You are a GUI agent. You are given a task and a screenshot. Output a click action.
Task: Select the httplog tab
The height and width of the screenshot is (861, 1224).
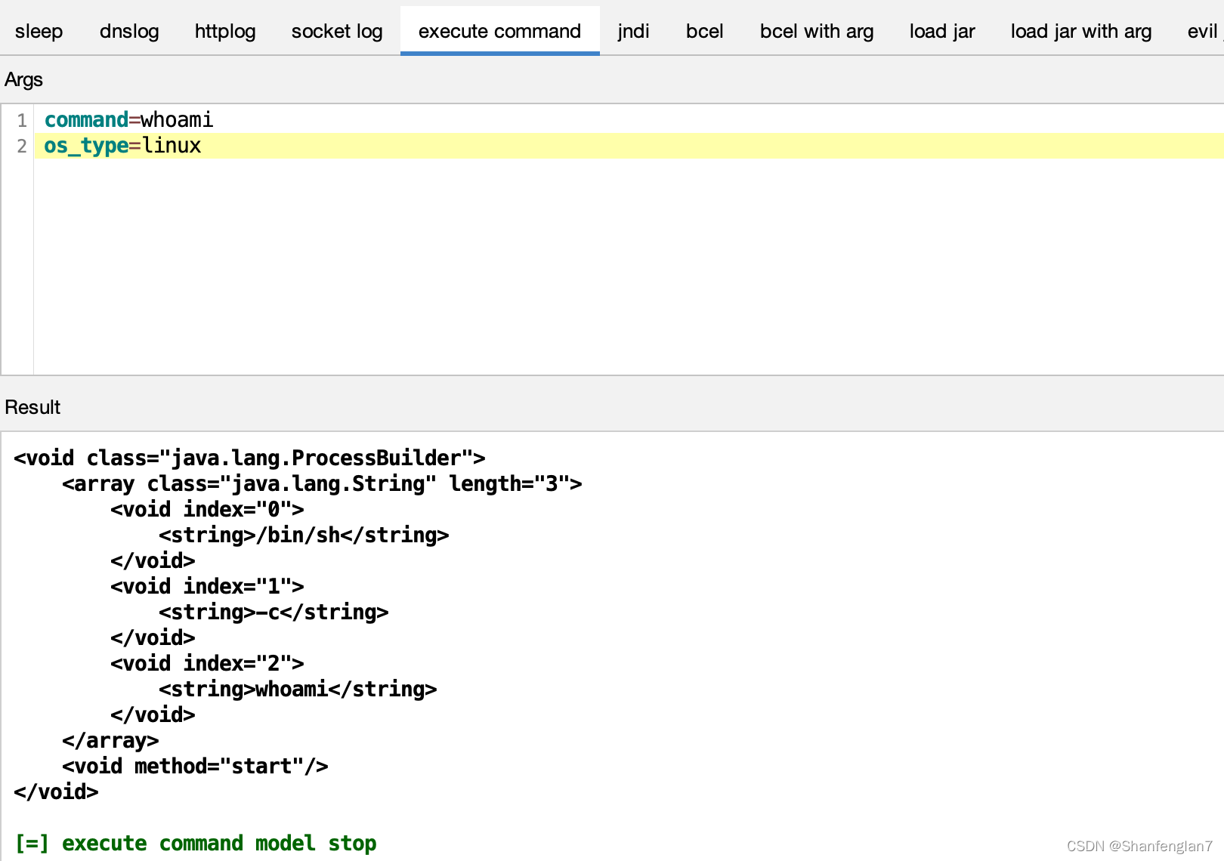point(225,31)
